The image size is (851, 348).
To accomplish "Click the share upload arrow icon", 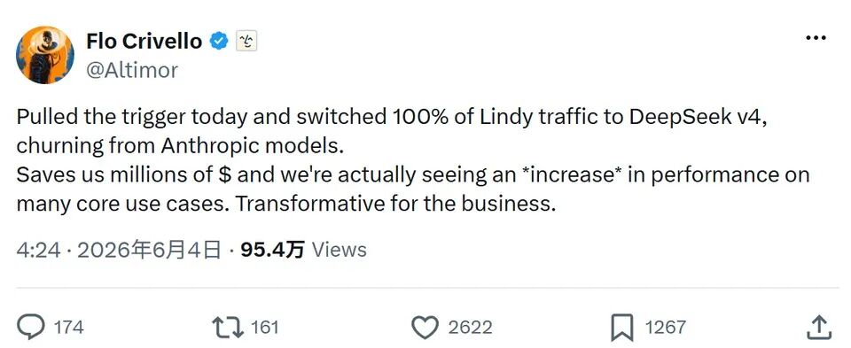I will [x=820, y=328].
